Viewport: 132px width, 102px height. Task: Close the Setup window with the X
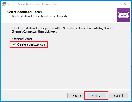125,4
